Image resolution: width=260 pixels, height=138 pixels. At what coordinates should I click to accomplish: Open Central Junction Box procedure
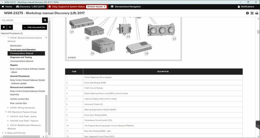pos(19,99)
